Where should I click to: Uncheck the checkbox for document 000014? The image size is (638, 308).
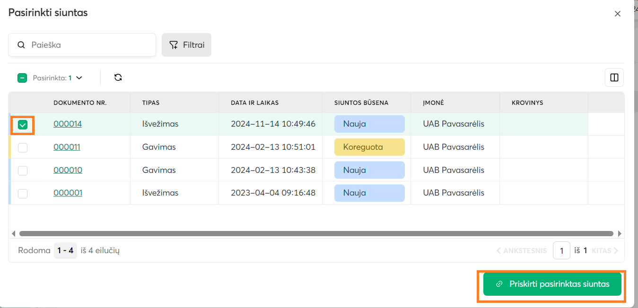click(22, 125)
